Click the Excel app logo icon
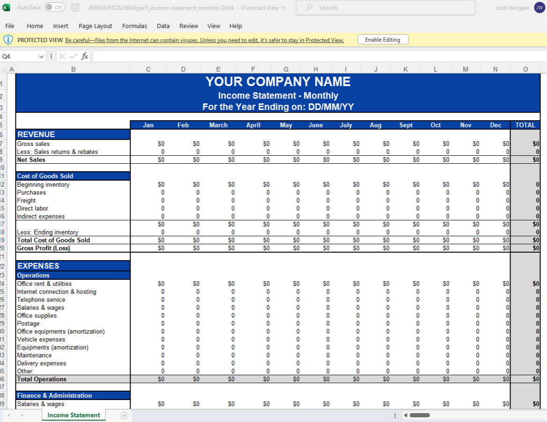 [6, 7]
